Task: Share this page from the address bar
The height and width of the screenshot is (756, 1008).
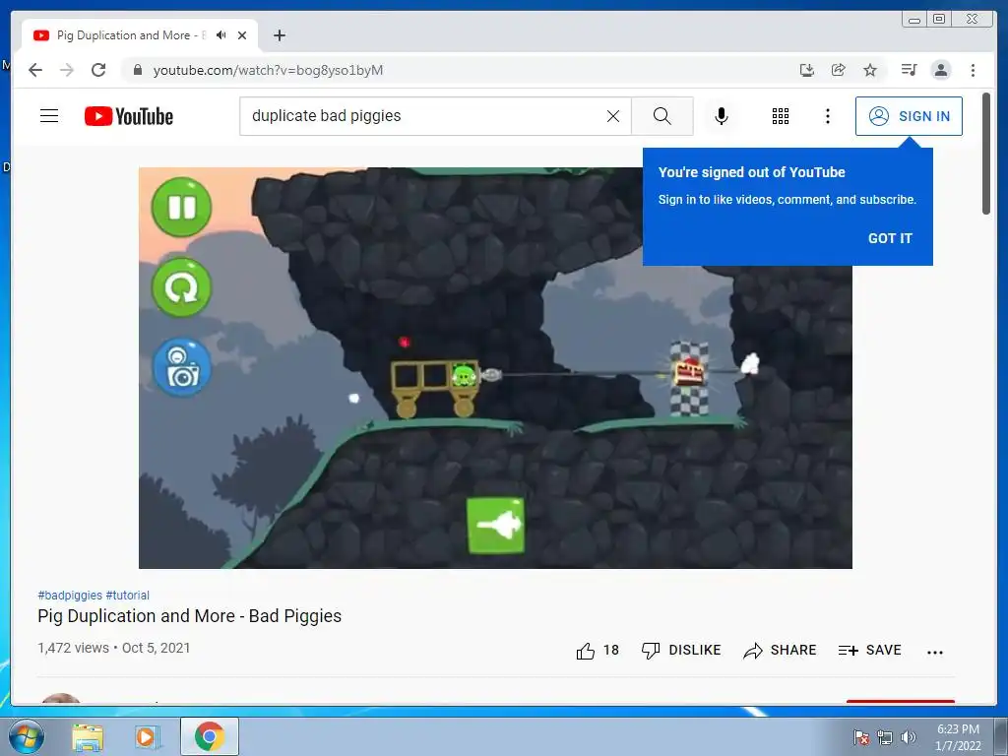Action: (x=839, y=70)
